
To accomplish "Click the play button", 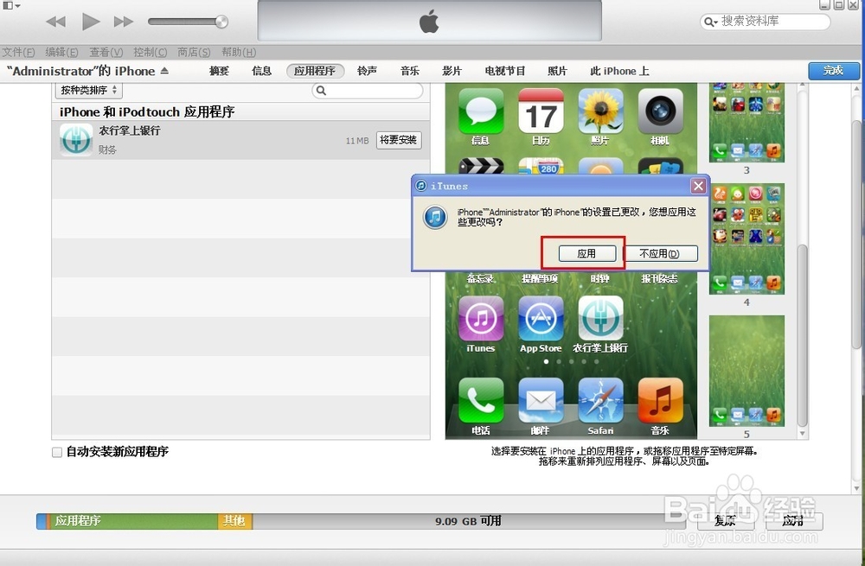I will click(91, 22).
